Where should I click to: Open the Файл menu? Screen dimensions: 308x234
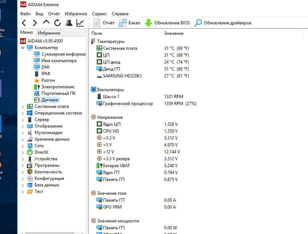pyautogui.click(x=25, y=14)
